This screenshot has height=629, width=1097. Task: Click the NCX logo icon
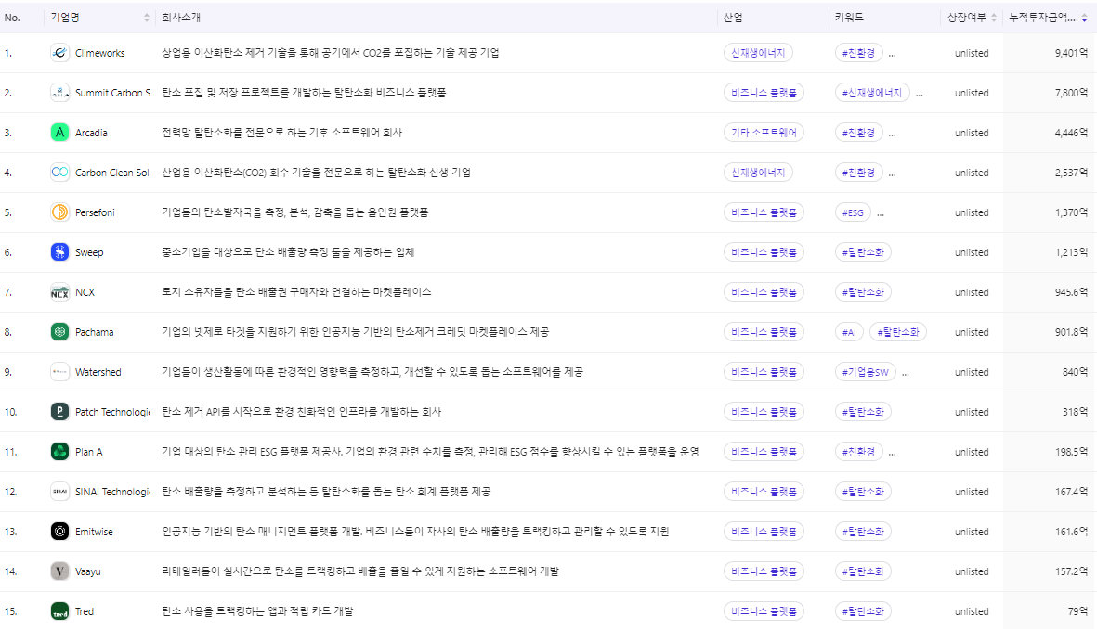60,292
